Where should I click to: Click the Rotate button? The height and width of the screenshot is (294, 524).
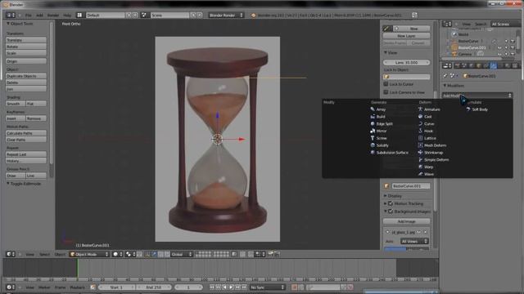pyautogui.click(x=26, y=47)
